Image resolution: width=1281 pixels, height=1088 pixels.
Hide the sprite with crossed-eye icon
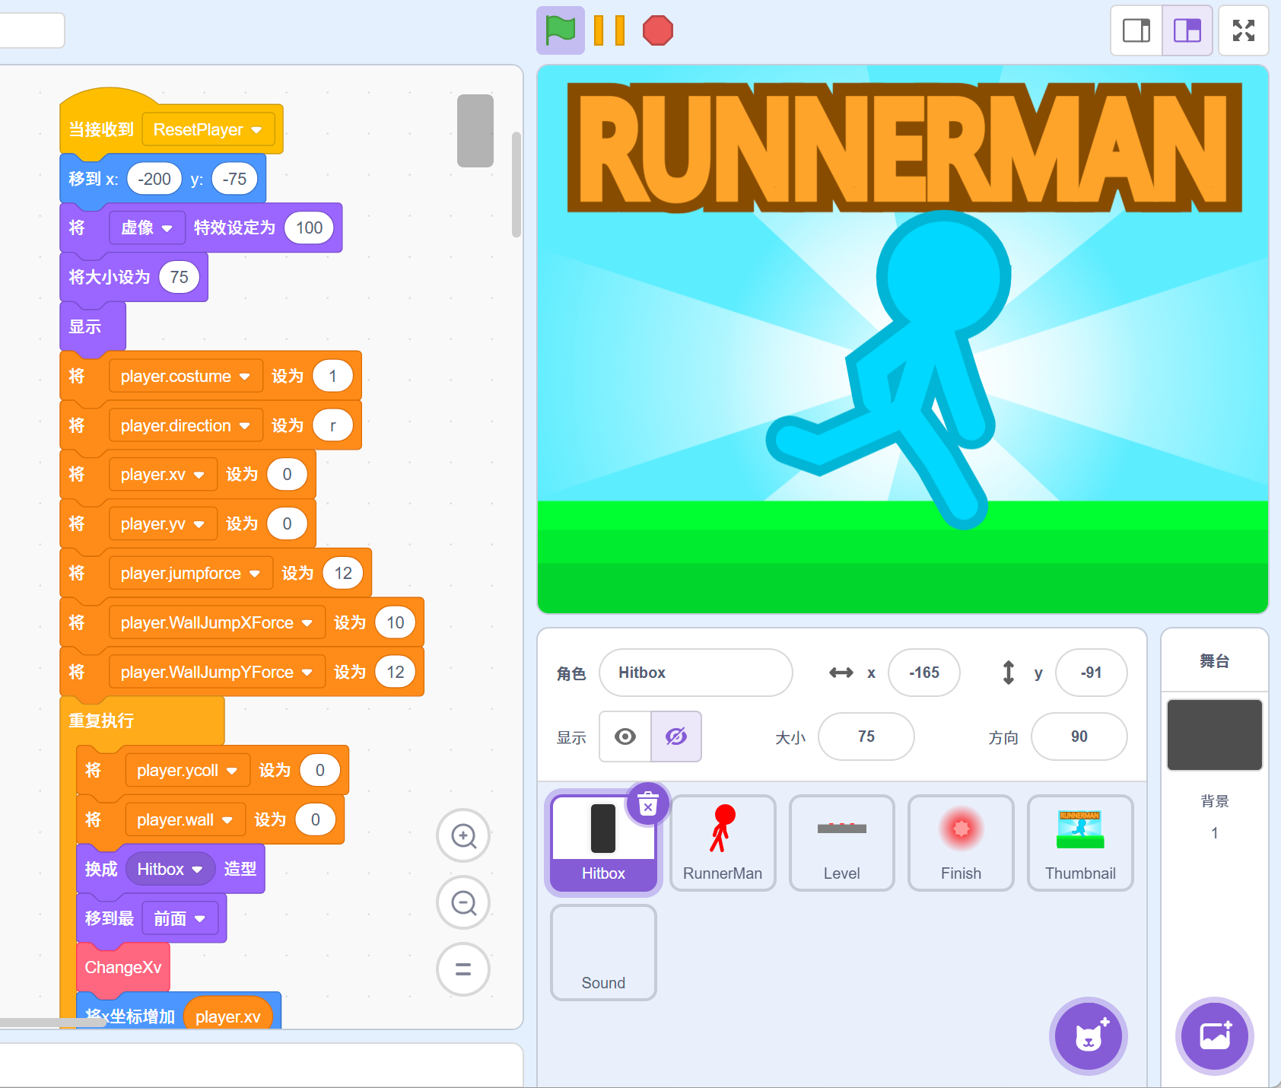point(675,736)
